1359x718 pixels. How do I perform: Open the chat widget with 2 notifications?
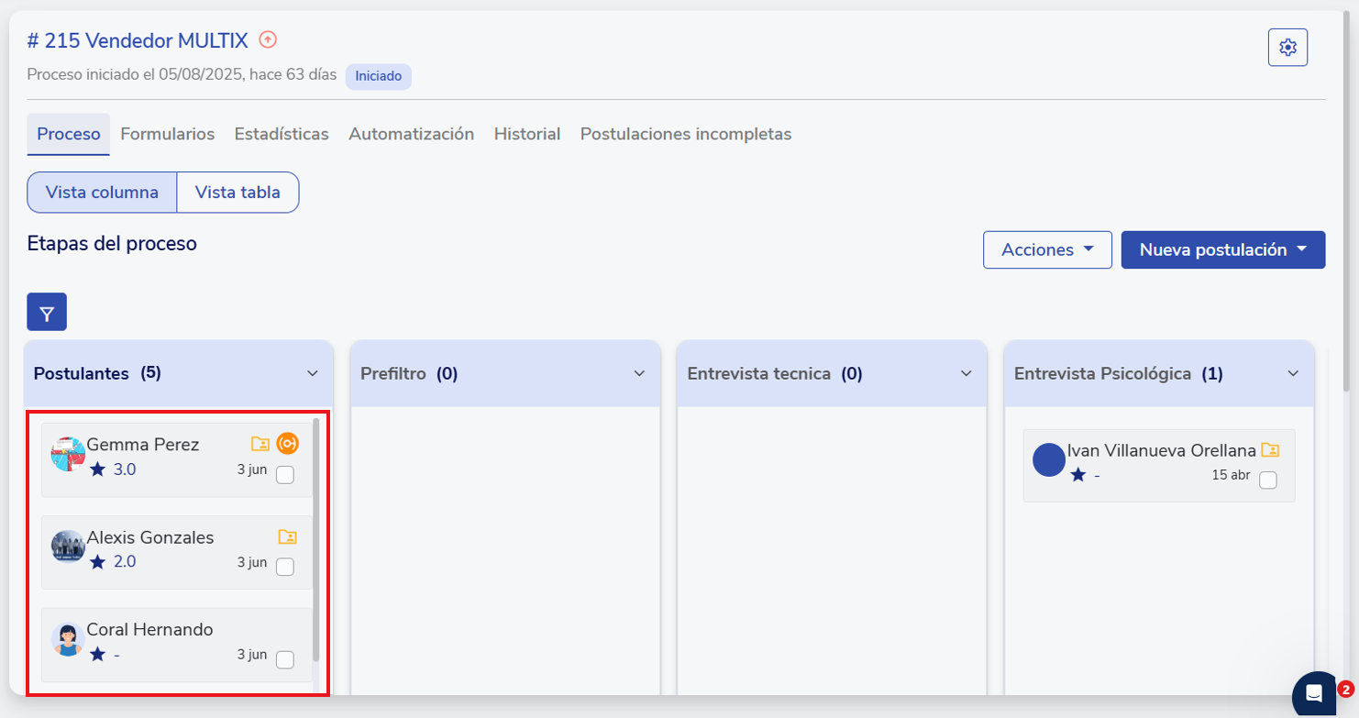coord(1314,695)
